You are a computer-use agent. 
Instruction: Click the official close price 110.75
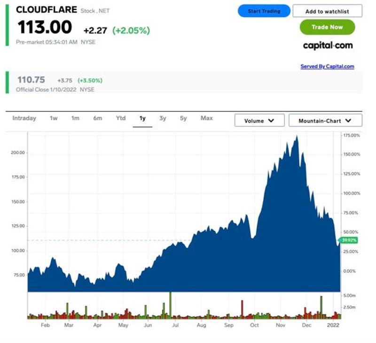(31, 80)
